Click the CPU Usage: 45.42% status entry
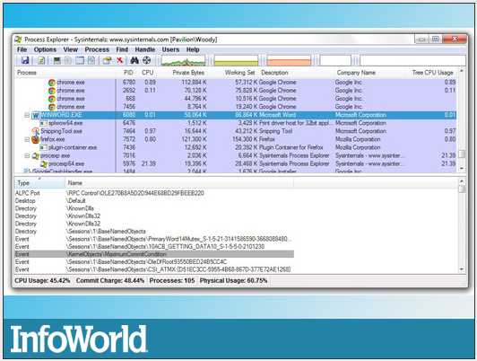 click(x=42, y=280)
